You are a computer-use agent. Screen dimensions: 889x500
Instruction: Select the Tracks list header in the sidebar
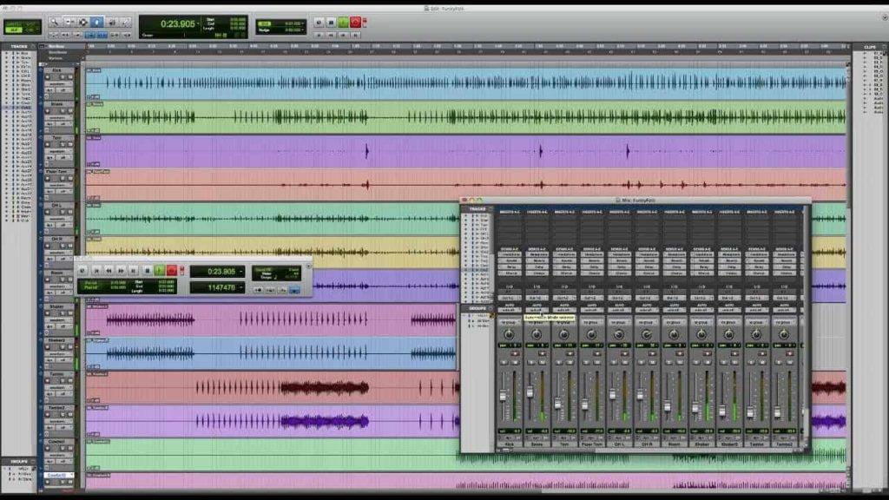(x=17, y=46)
